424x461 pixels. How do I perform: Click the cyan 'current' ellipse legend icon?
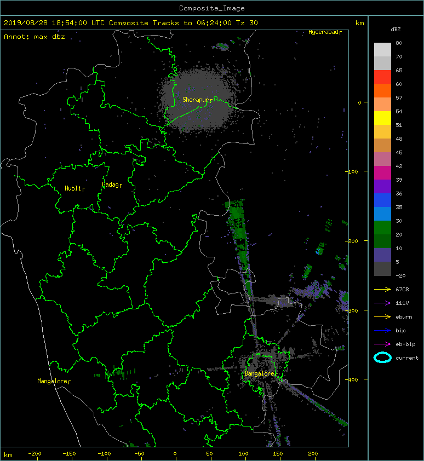click(382, 358)
